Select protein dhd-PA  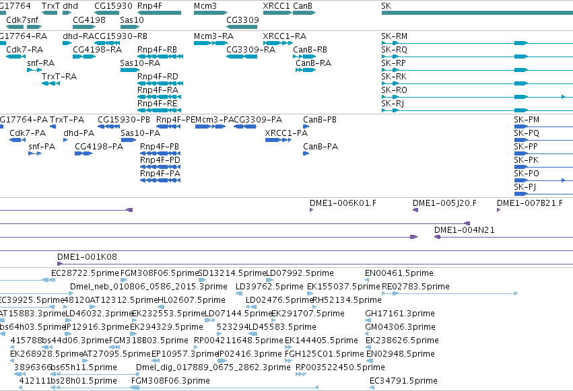(x=79, y=133)
